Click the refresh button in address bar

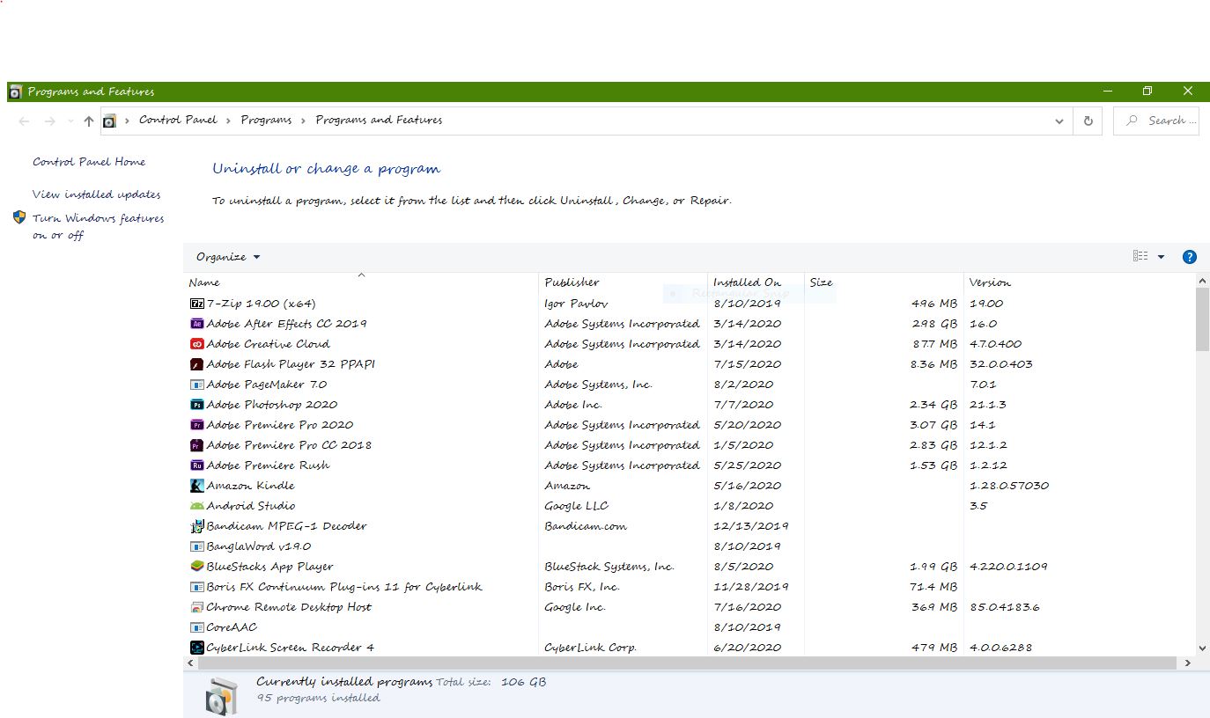pos(1088,121)
